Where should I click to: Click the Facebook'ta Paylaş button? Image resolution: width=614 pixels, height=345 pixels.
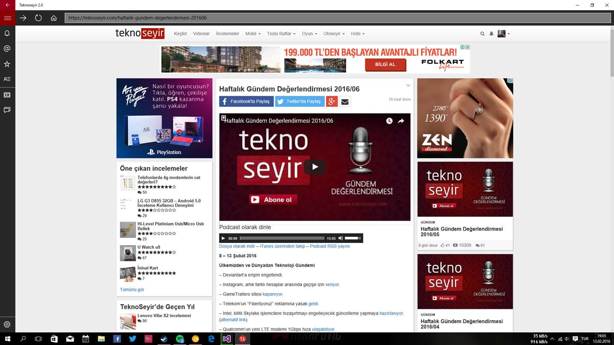click(x=246, y=101)
